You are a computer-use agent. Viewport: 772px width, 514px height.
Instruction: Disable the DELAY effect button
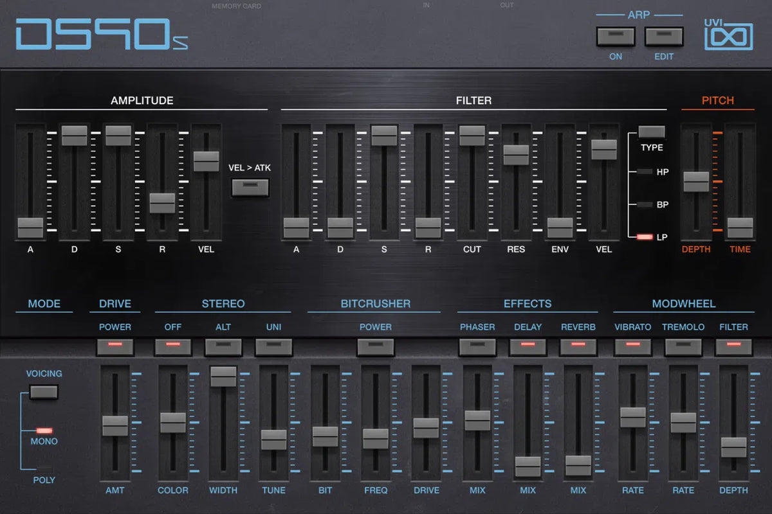[x=528, y=347]
